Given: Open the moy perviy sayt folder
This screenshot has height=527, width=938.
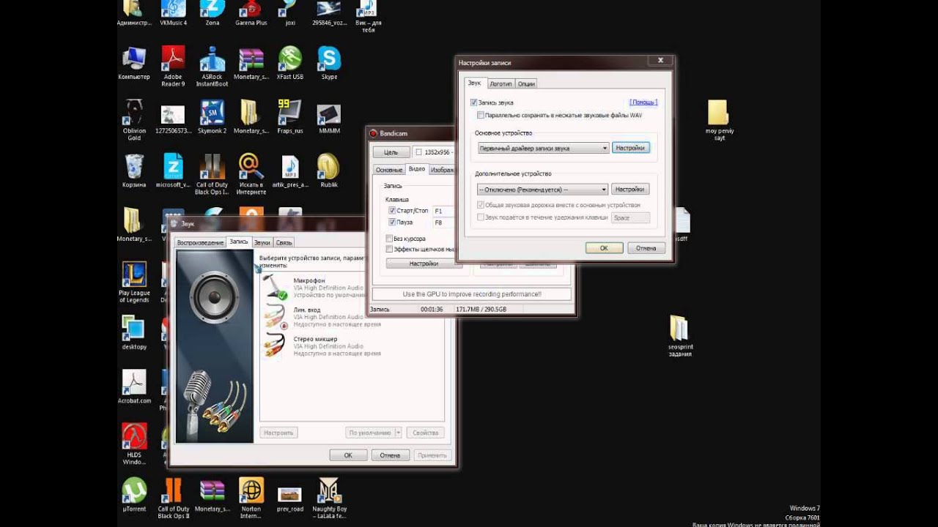Looking at the screenshot, I should [719, 120].
